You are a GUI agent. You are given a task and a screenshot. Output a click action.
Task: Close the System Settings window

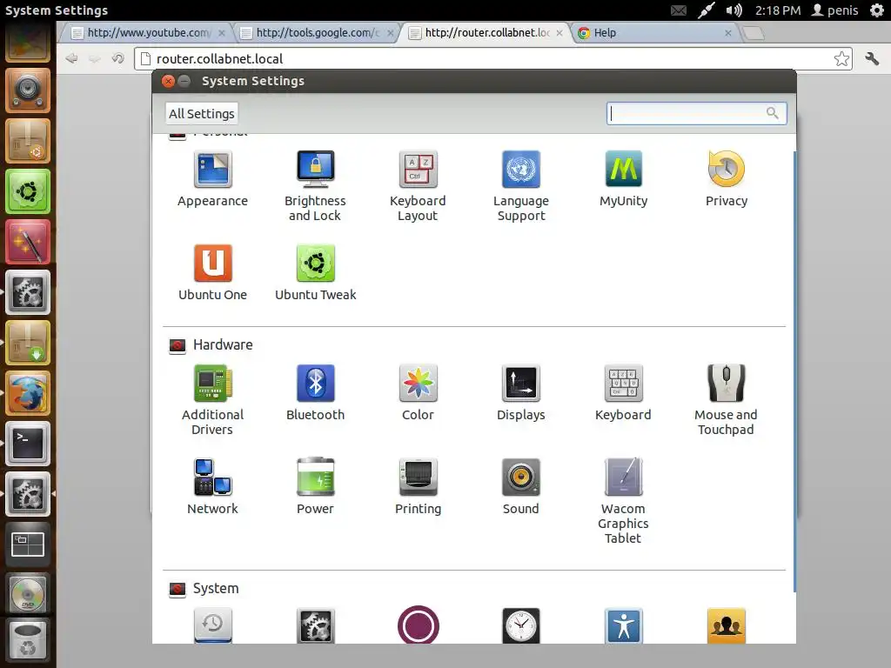pos(168,81)
